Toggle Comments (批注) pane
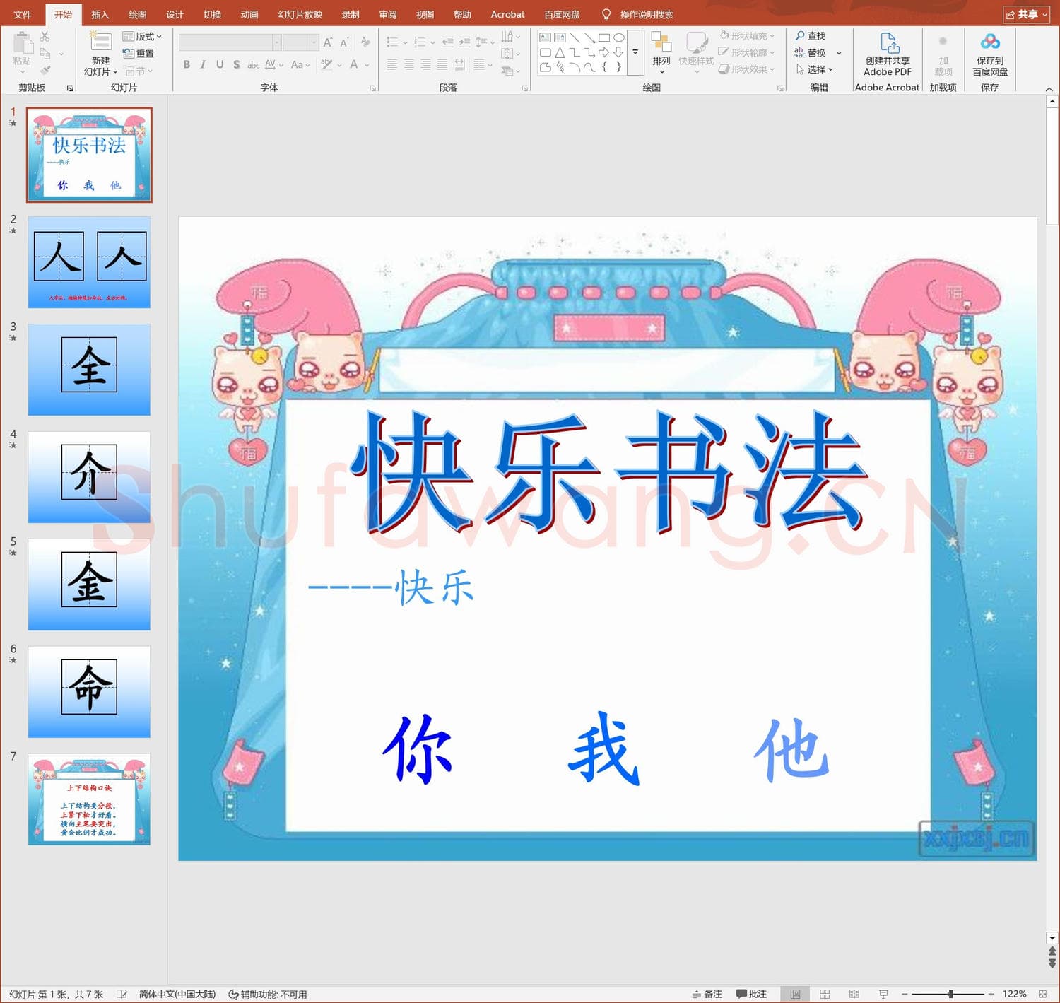This screenshot has height=1003, width=1060. 751,994
